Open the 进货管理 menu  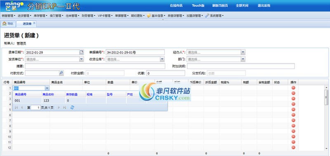pos(24,16)
